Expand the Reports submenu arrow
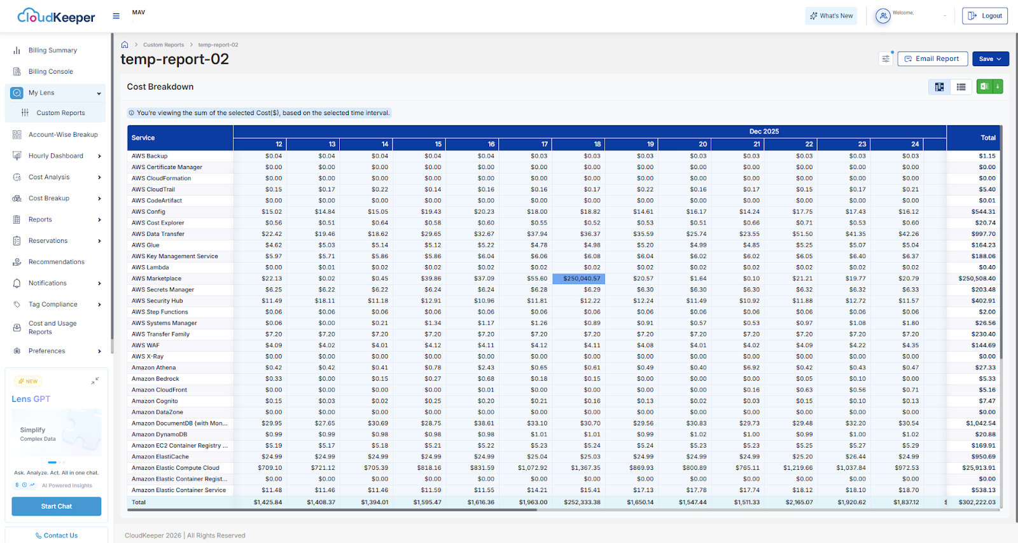The height and width of the screenshot is (543, 1018). tap(99, 220)
